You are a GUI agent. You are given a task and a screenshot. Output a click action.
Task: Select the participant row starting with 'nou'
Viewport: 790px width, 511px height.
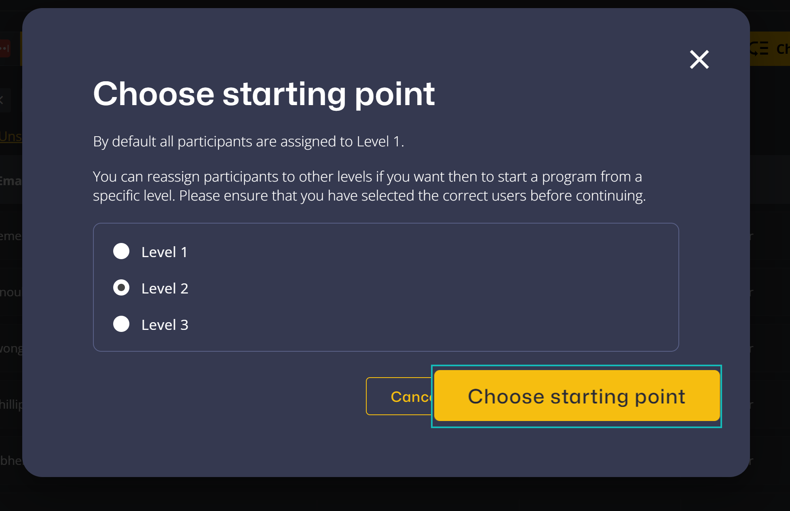point(10,292)
